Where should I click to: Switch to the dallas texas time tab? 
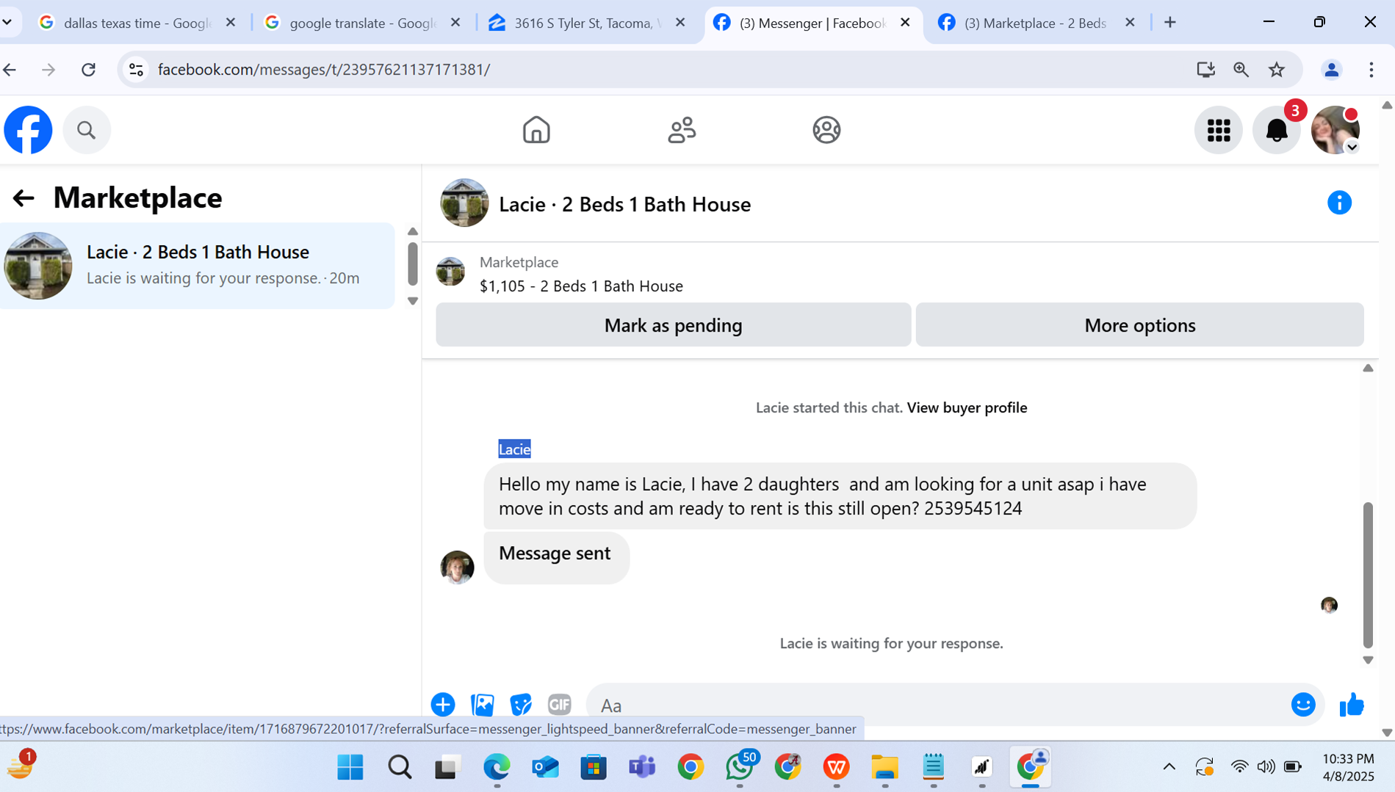(x=136, y=23)
